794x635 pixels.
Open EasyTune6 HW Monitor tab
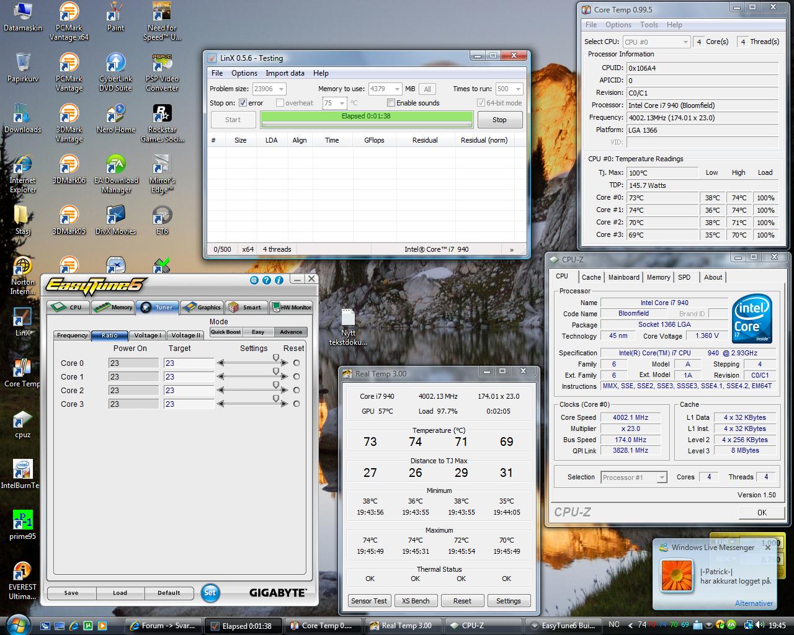292,307
